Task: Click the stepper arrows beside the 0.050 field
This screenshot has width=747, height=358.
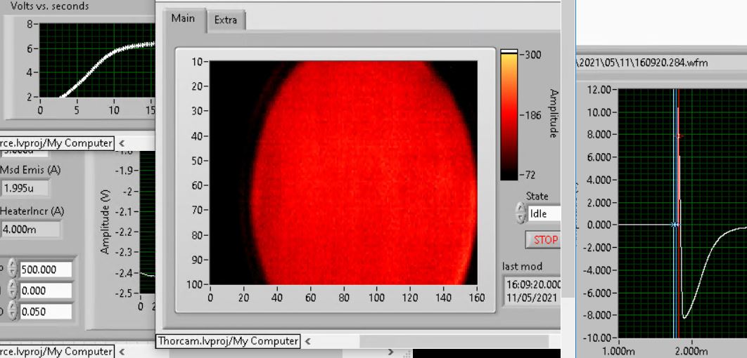Action: [12, 312]
